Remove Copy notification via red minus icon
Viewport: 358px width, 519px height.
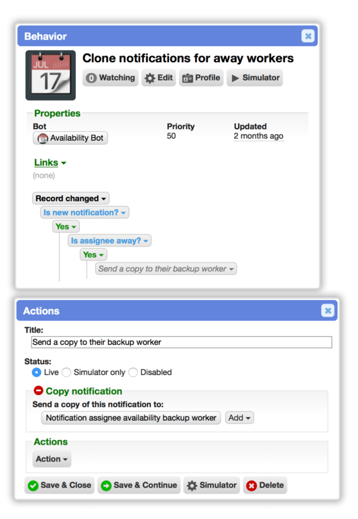pyautogui.click(x=38, y=390)
